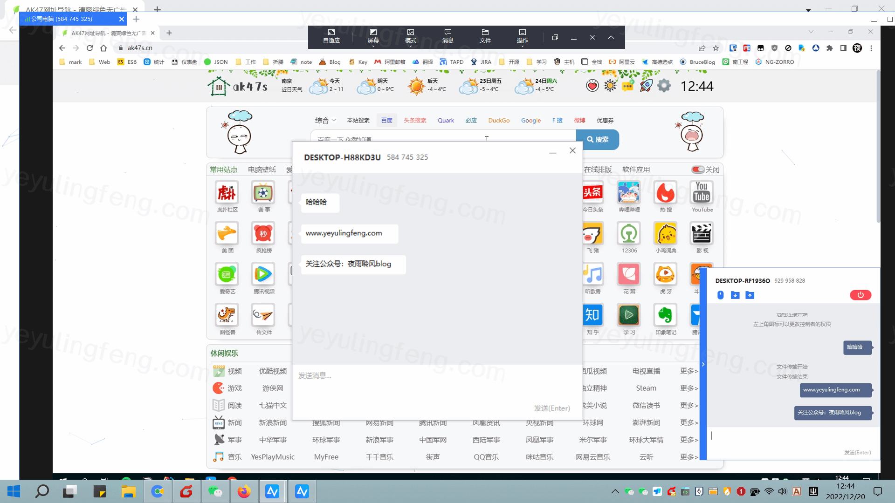Select Google search engine tab
The height and width of the screenshot is (503, 895).
pyautogui.click(x=530, y=120)
